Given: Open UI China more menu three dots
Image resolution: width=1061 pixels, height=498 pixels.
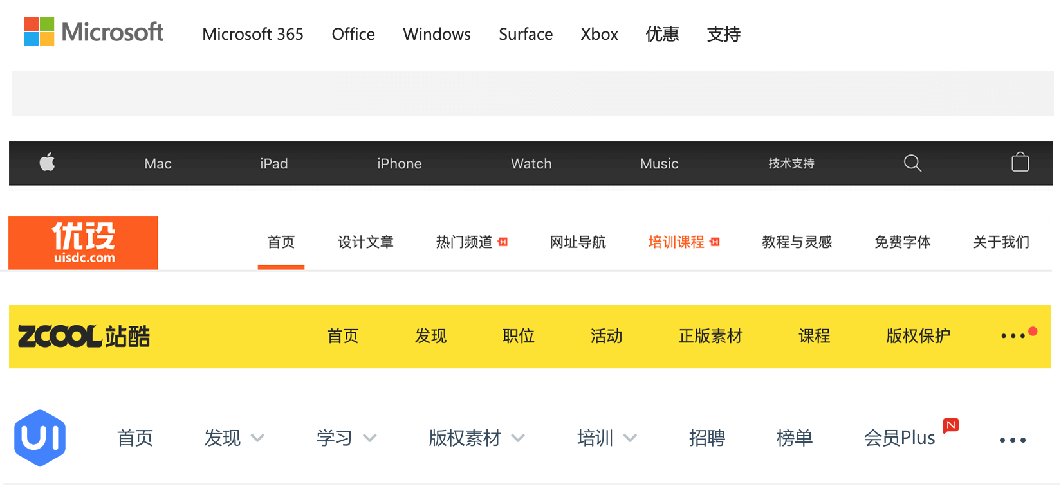Looking at the screenshot, I should (x=1013, y=440).
